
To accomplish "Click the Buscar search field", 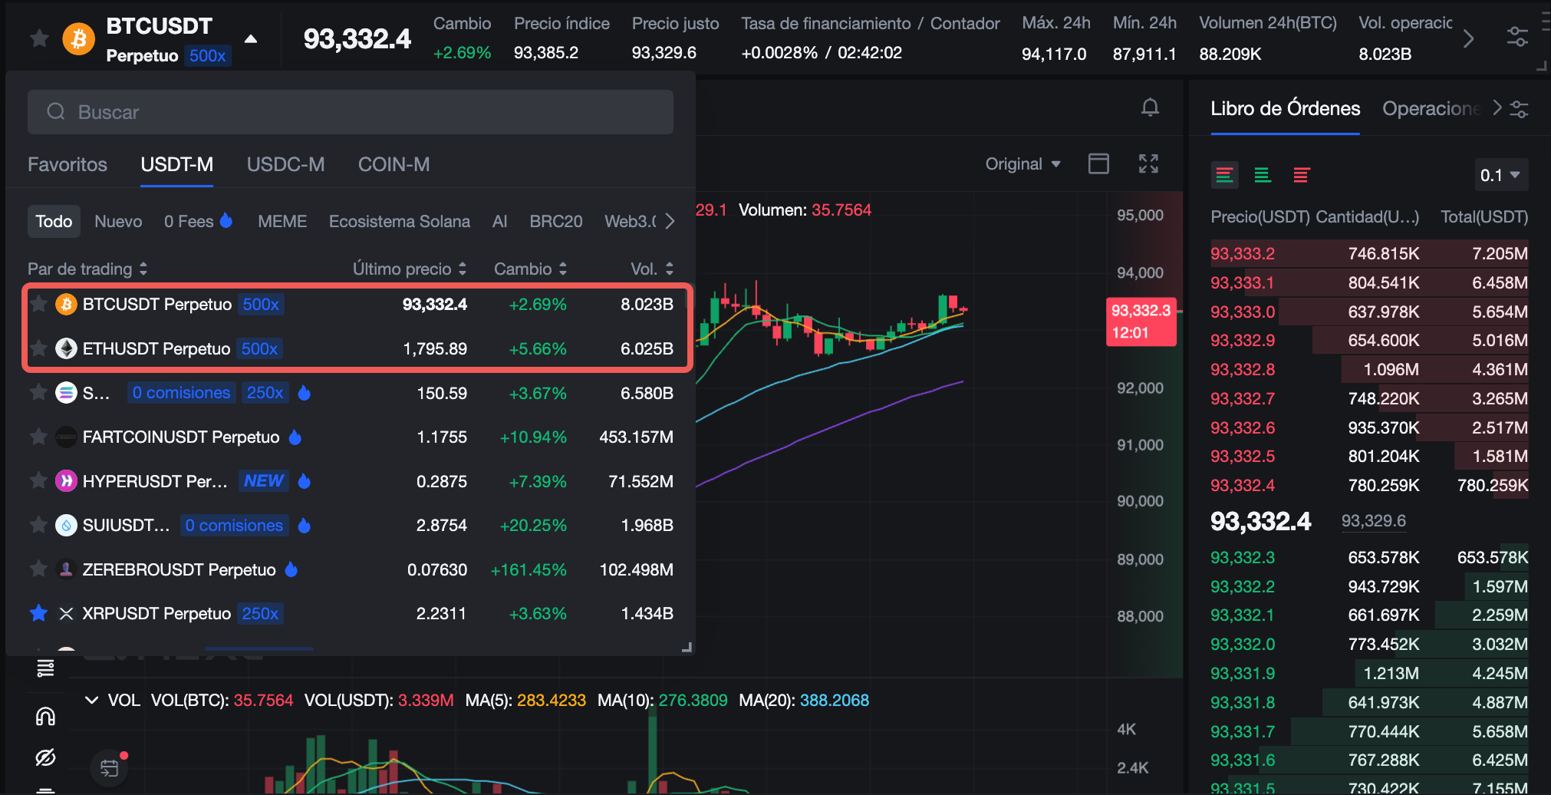I will [x=350, y=112].
